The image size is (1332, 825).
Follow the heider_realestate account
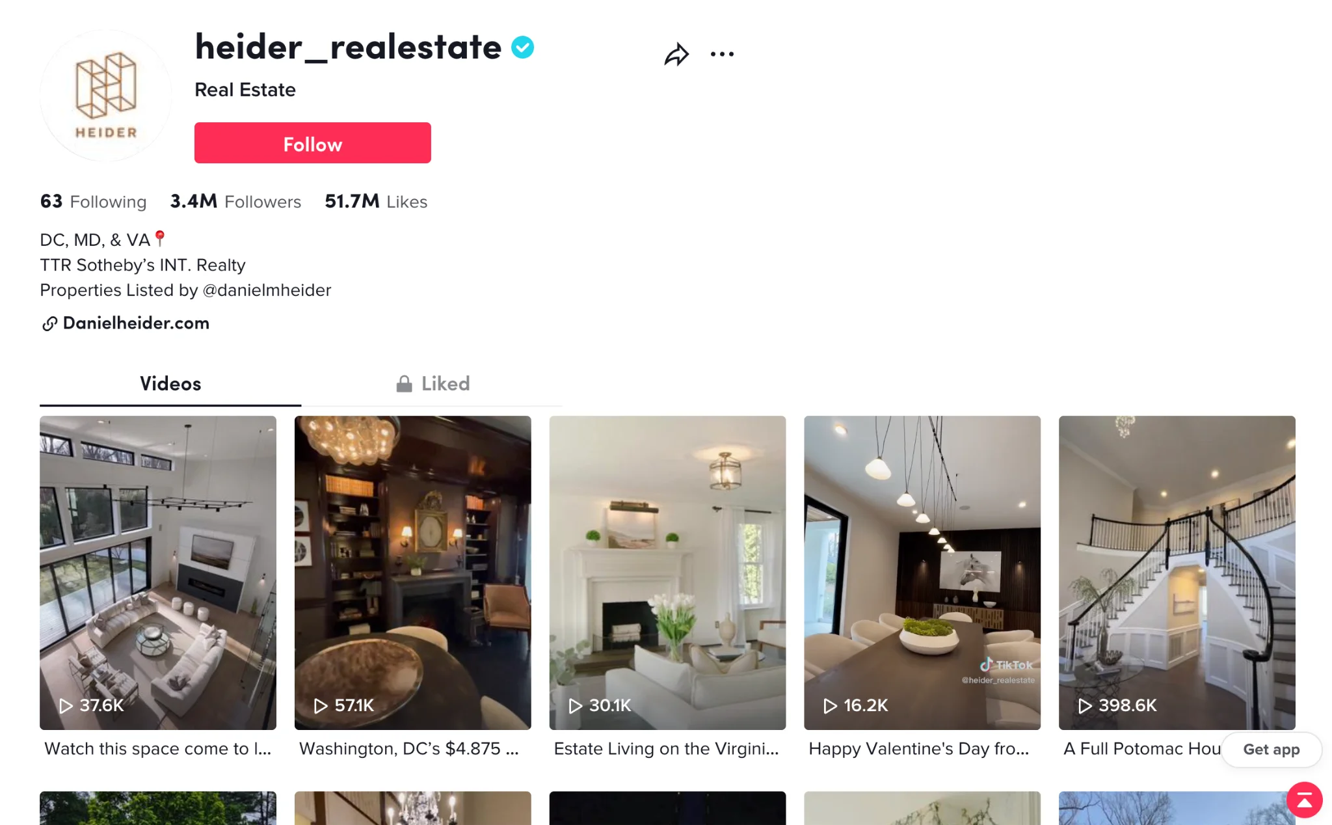[312, 143]
